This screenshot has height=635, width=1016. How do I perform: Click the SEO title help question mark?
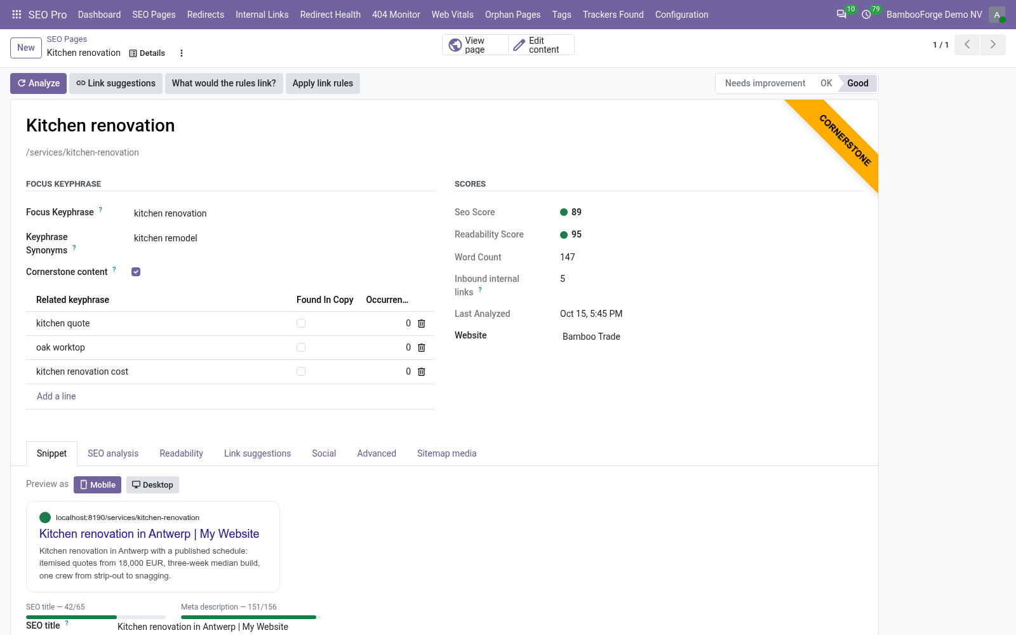coord(67,623)
